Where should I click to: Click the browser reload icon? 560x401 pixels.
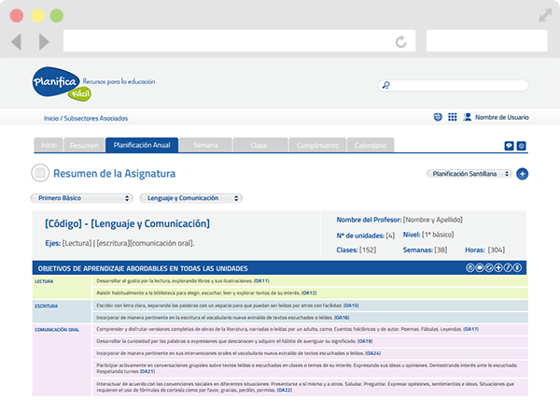pyautogui.click(x=400, y=42)
